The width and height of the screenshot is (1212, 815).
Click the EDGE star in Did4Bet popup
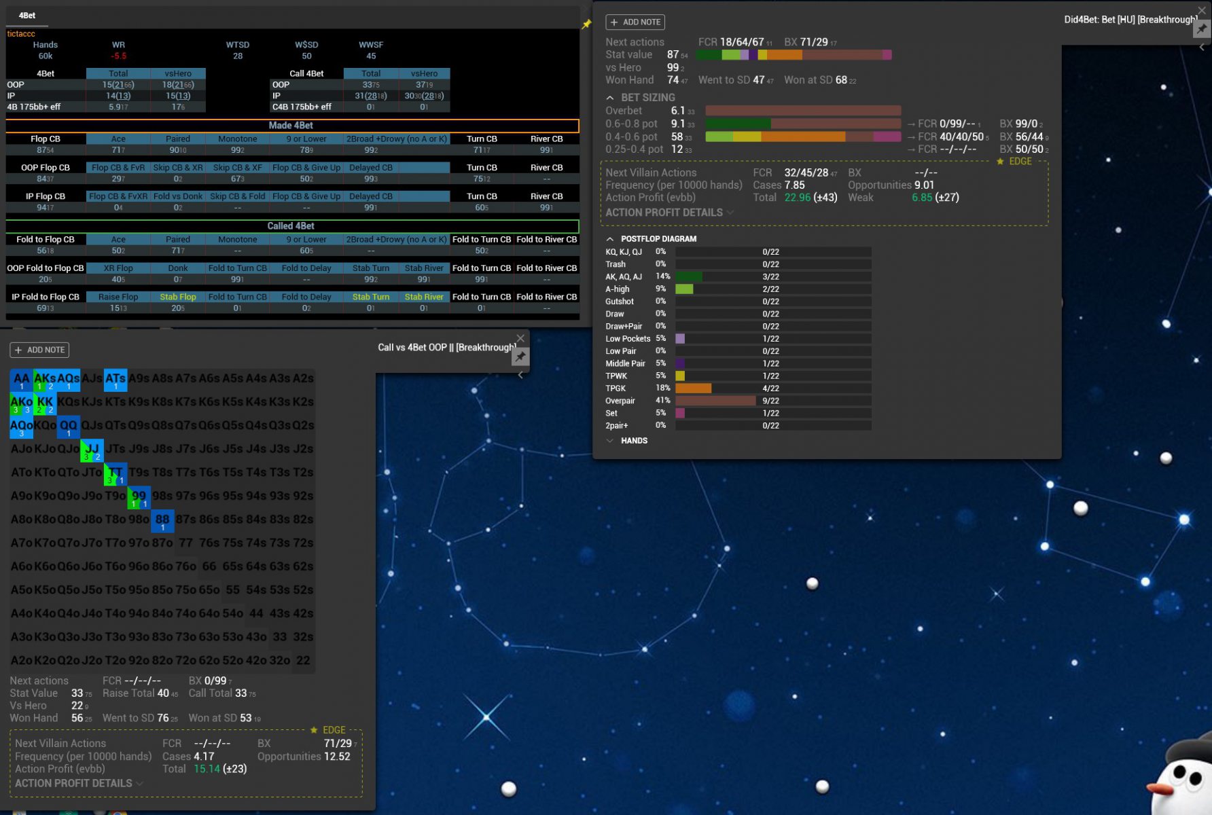point(1000,162)
